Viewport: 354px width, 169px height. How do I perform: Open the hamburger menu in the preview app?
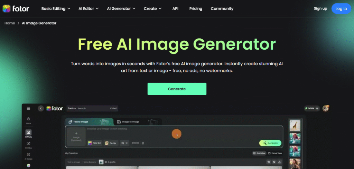point(28,108)
